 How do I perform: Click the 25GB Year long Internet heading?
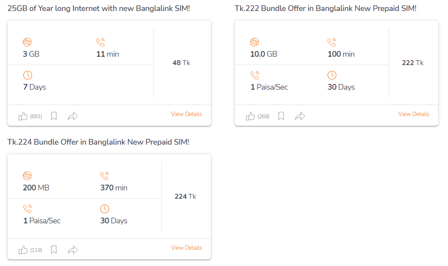98,8
